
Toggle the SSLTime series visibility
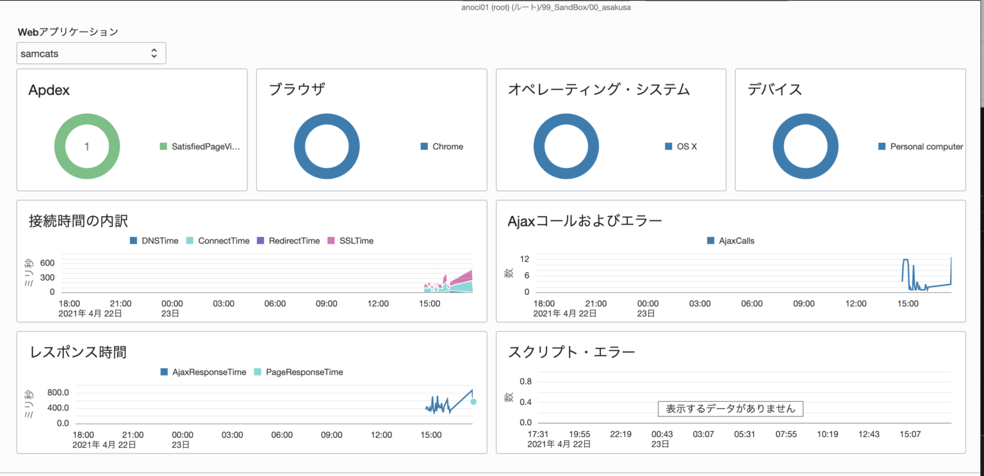(331, 240)
